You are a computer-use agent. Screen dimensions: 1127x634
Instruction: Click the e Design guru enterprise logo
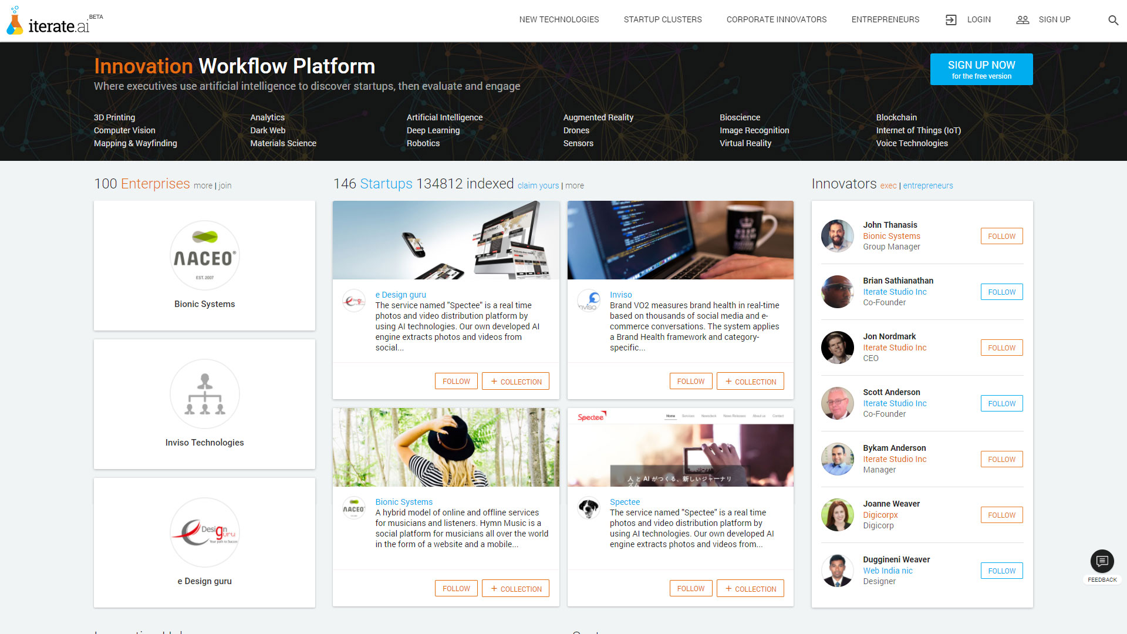204,532
